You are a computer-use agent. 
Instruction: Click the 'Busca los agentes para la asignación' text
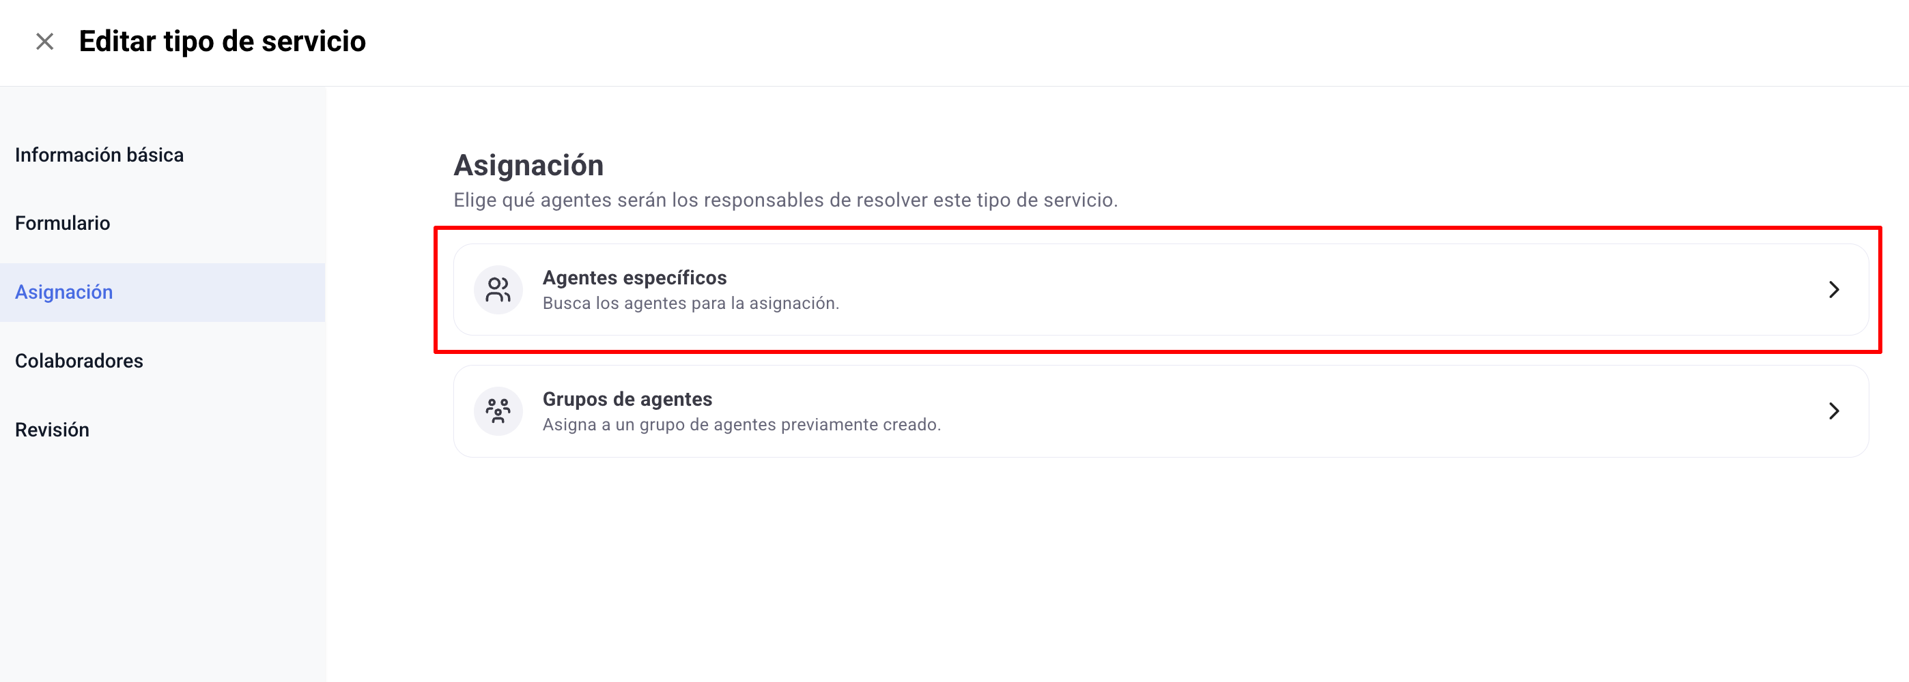(x=691, y=303)
